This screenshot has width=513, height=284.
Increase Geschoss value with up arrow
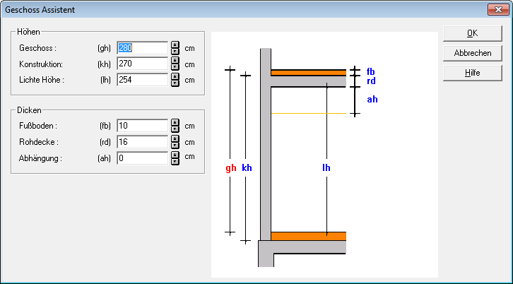175,45
